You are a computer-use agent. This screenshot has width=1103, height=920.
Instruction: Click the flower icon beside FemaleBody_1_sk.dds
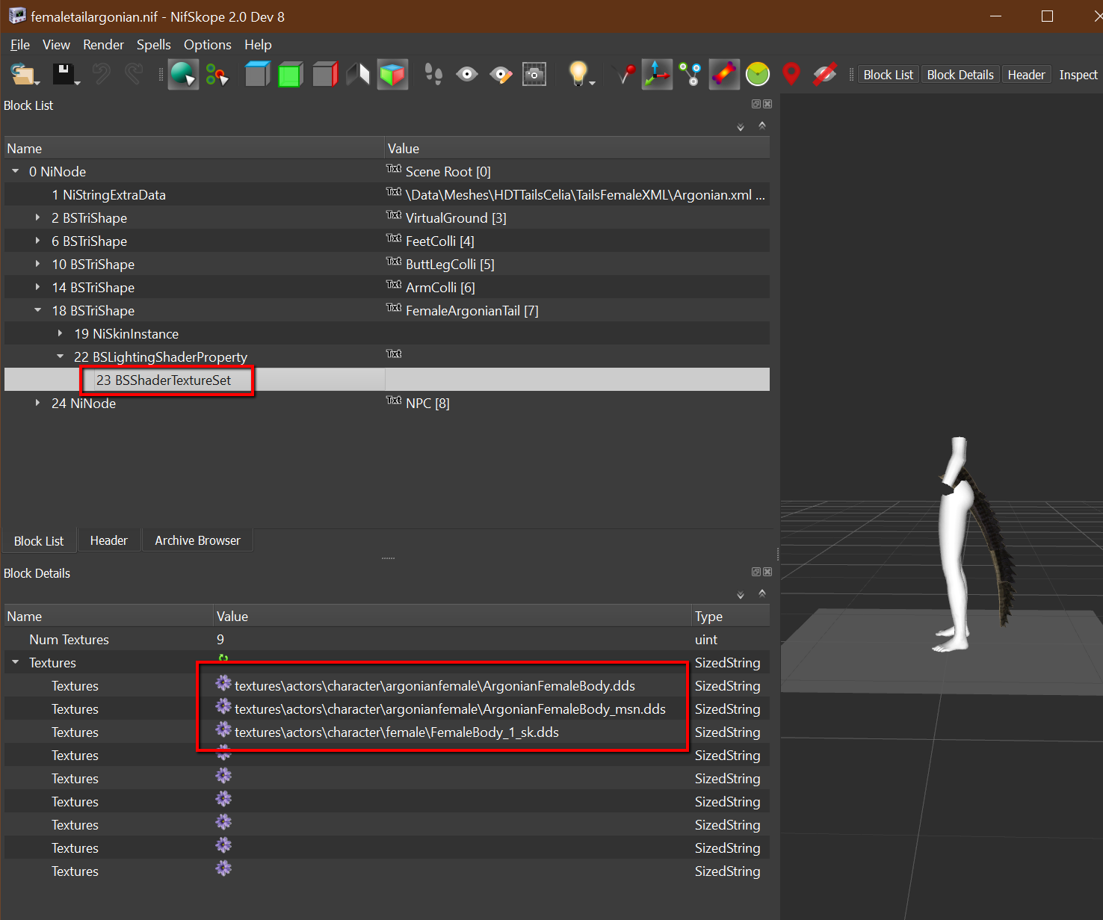pyautogui.click(x=223, y=729)
